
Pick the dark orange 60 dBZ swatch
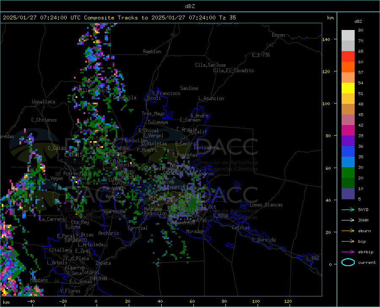click(348, 67)
